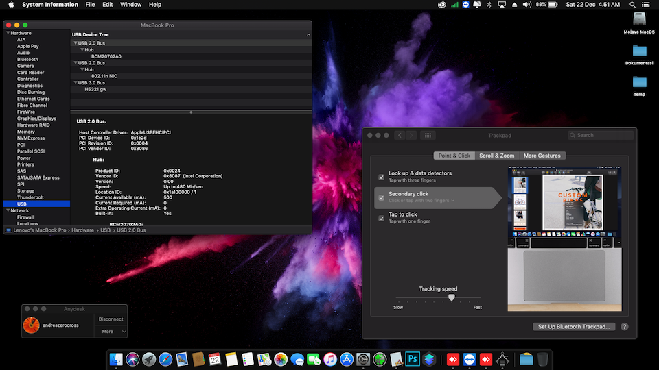
Task: Open Trash in the dock
Action: tap(542, 360)
